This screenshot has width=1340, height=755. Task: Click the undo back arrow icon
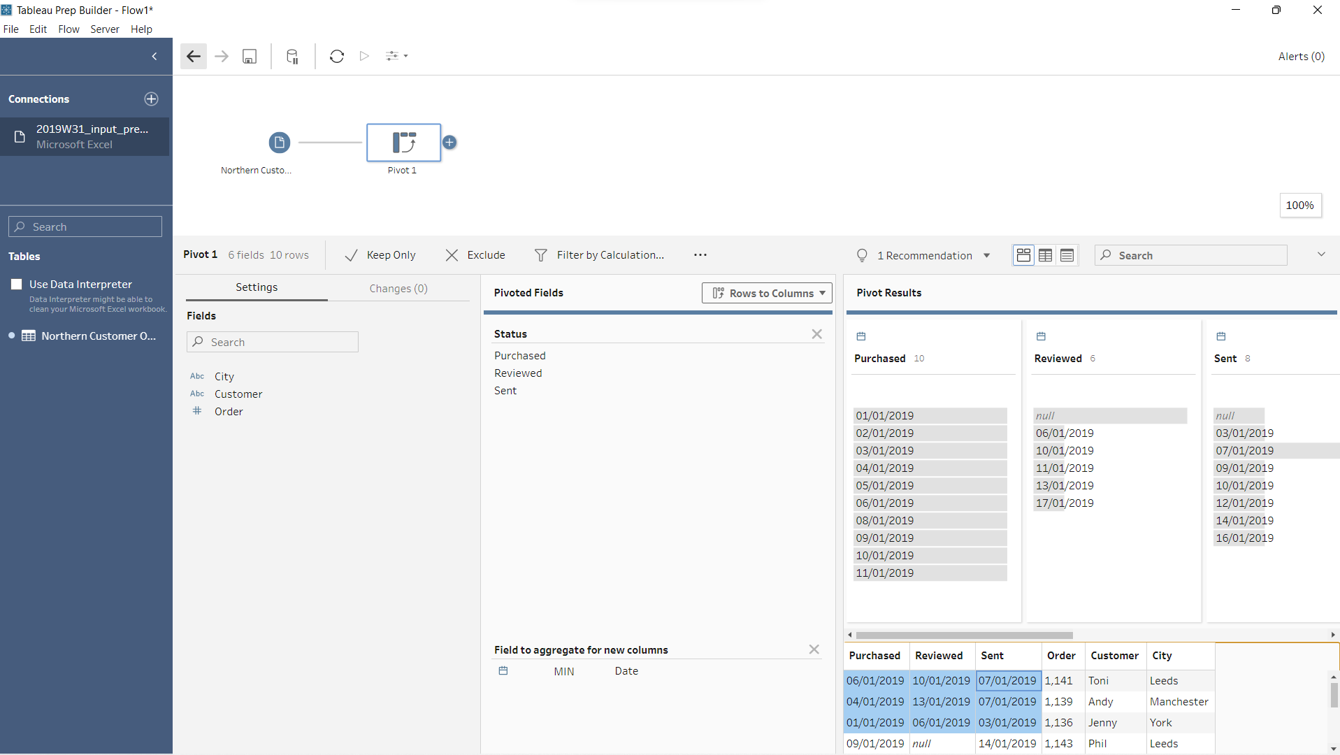[194, 57]
